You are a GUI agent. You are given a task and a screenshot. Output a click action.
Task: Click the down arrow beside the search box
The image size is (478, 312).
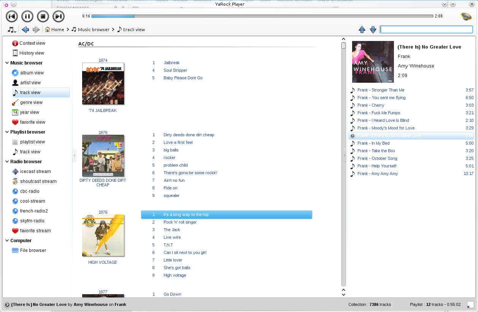coord(373,30)
